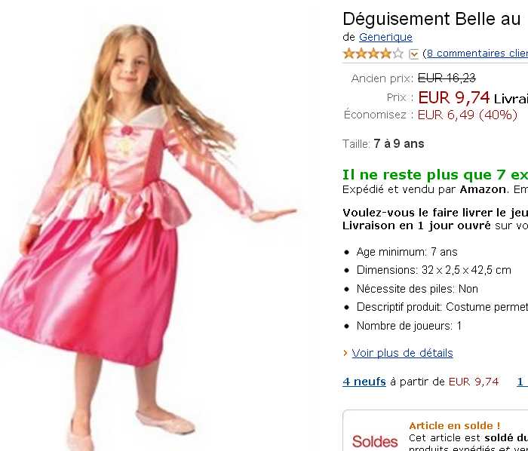Image resolution: width=528 pixels, height=451 pixels.
Task: Open the 4 neufs offers link
Action: click(x=364, y=382)
